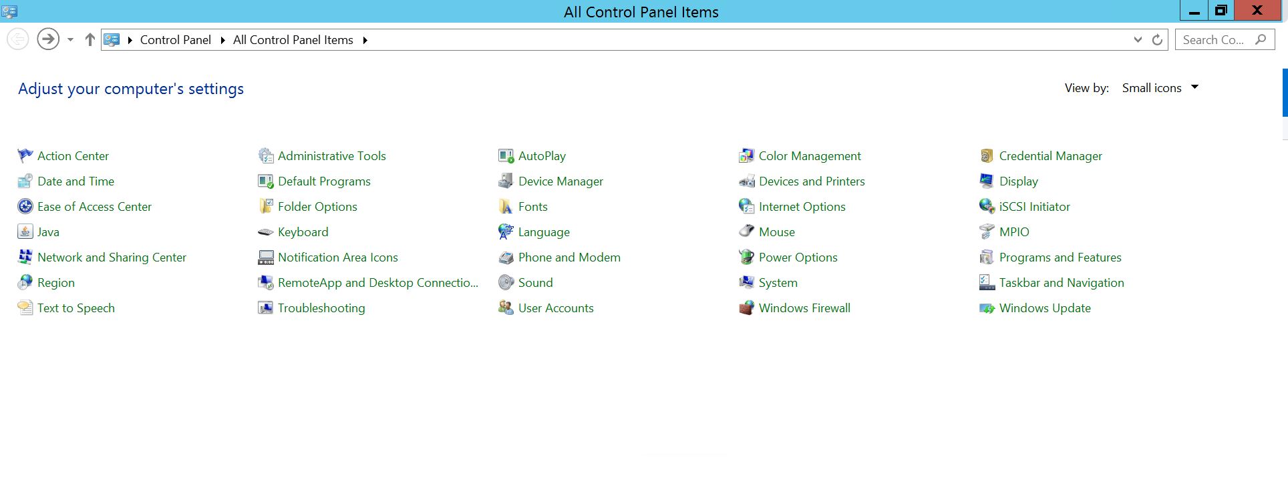
Task: Expand the arrow after All Control Panel Items
Action: [365, 40]
